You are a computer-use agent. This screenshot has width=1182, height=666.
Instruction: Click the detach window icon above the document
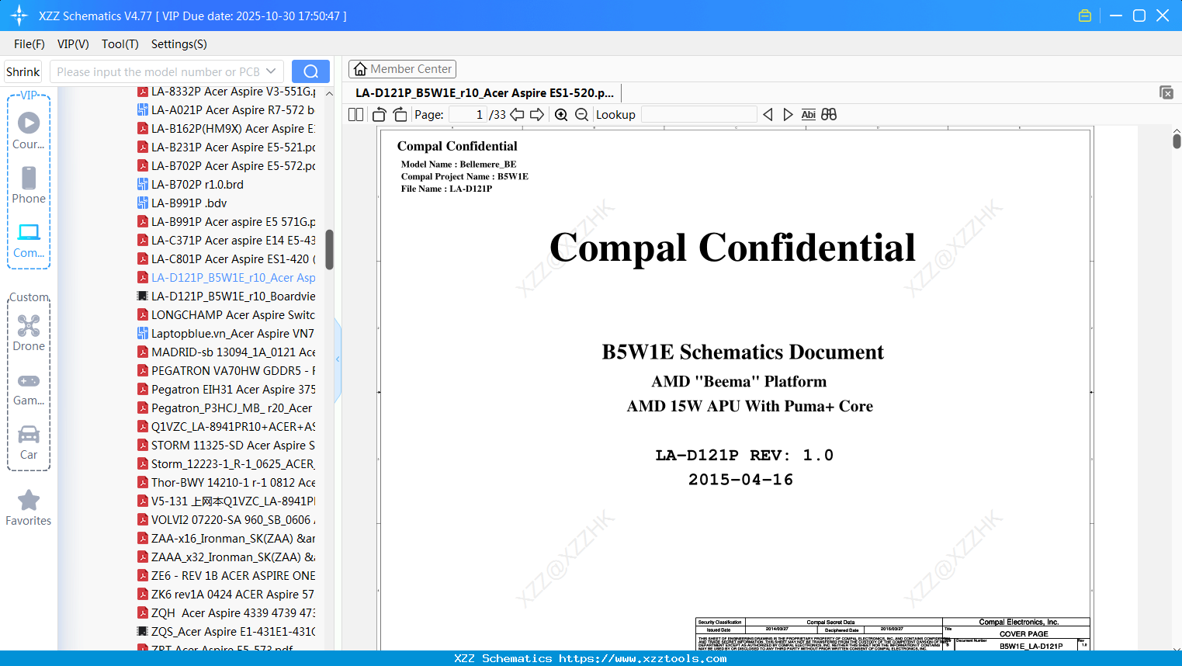(1166, 92)
